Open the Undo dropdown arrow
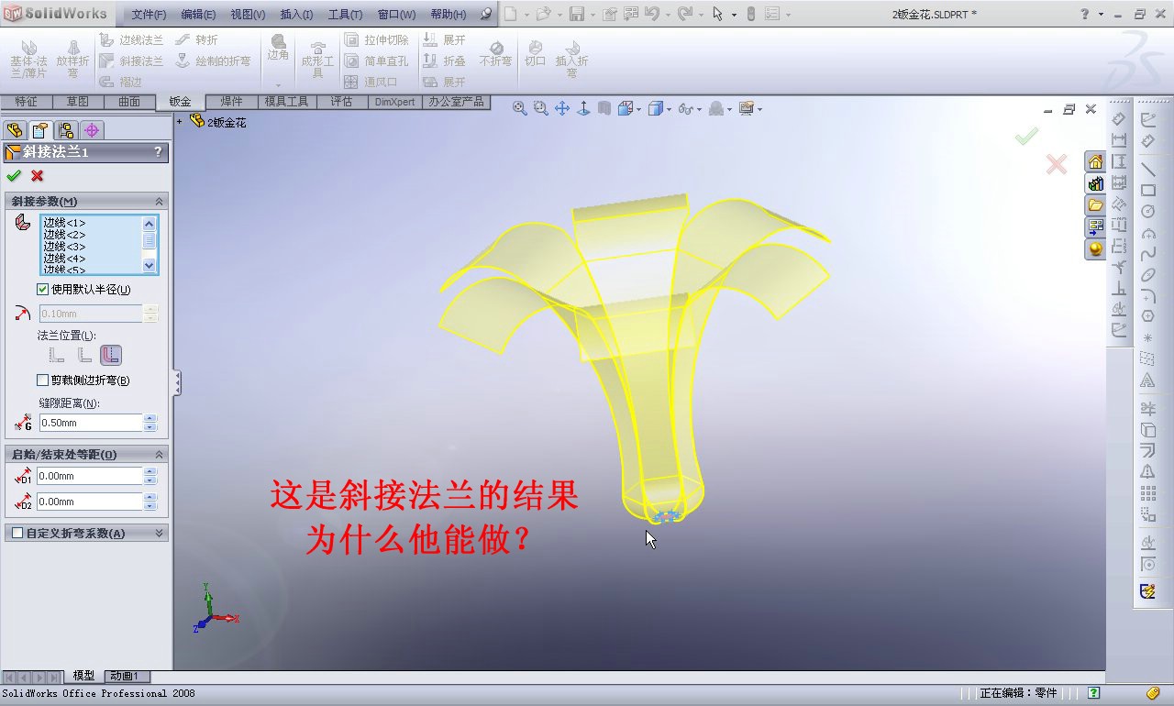 pos(667,15)
